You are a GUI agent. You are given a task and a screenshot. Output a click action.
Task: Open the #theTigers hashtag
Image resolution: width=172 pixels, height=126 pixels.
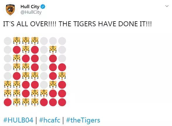(83, 120)
